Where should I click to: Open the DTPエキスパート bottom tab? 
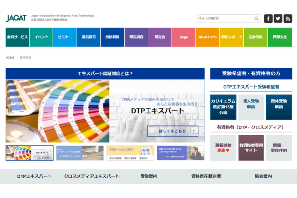point(34,176)
